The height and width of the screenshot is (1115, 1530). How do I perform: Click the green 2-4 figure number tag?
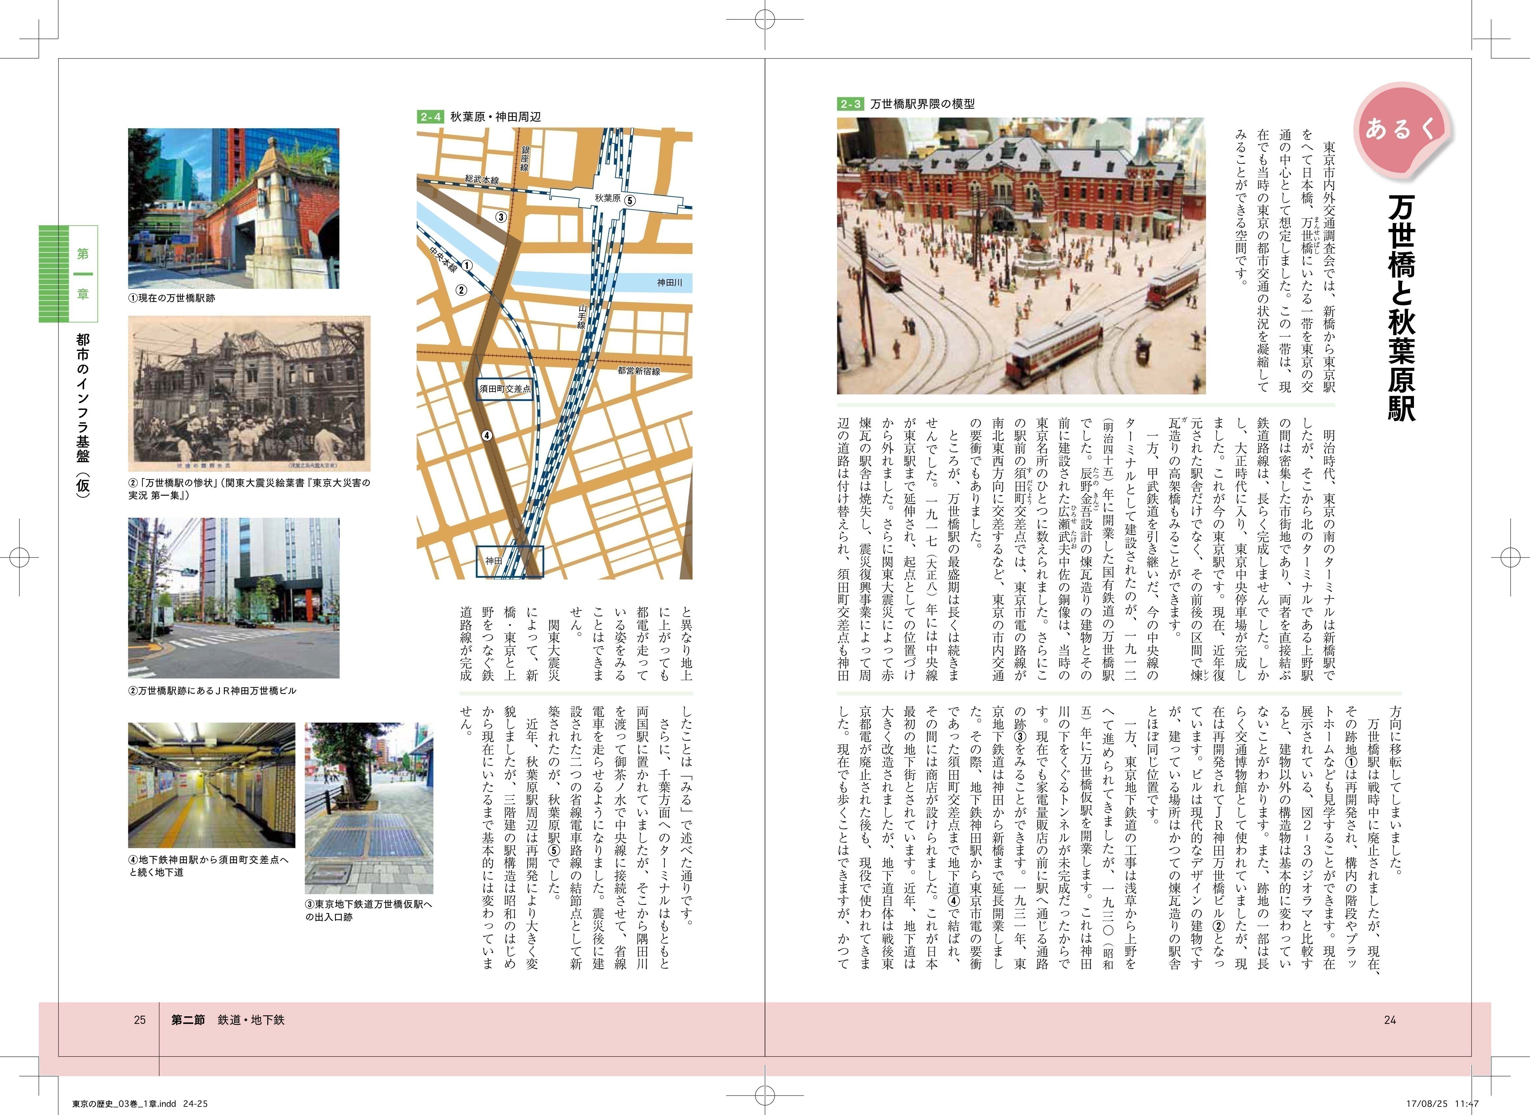[x=430, y=117]
